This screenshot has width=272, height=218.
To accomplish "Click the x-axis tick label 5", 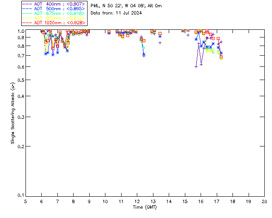I will click(25, 201).
